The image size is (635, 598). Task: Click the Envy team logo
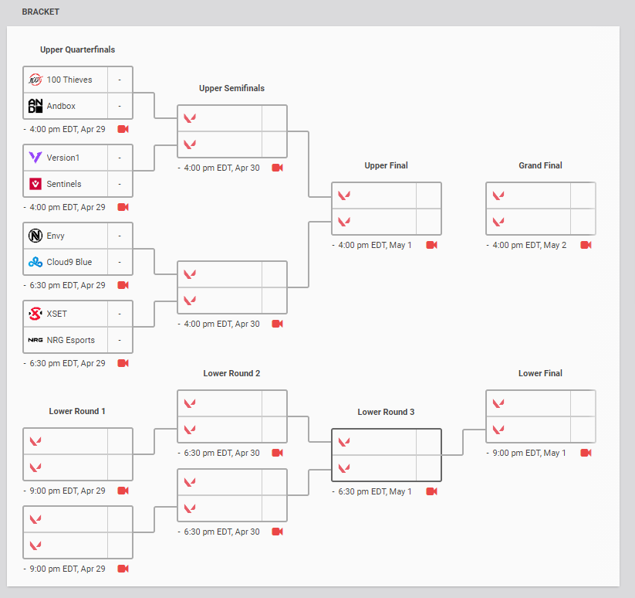[35, 236]
